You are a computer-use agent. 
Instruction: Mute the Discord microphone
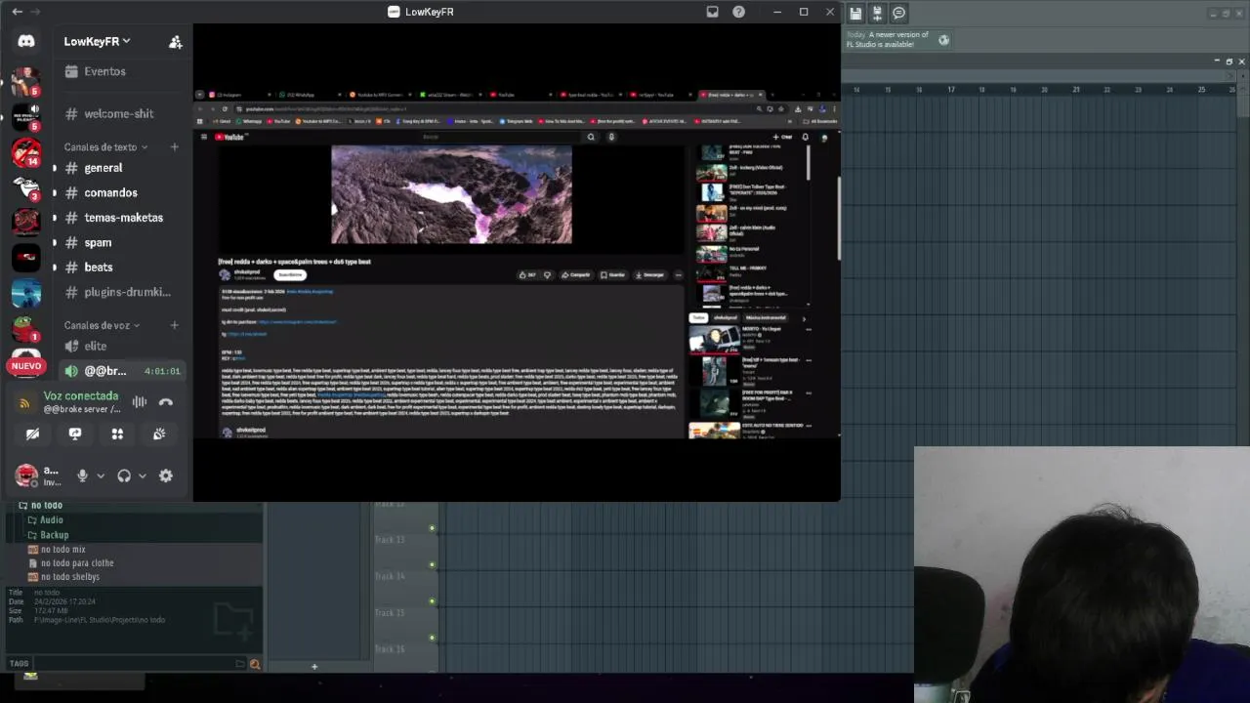pyautogui.click(x=82, y=476)
